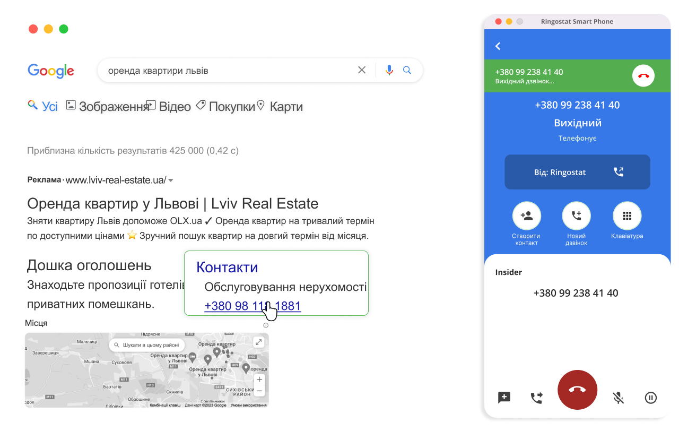End call with large red hang-up button
Screen dimensions: 679x431
point(577,390)
